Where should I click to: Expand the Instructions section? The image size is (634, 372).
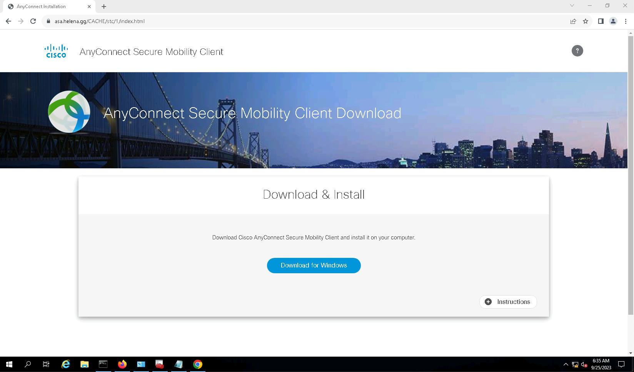pos(508,302)
